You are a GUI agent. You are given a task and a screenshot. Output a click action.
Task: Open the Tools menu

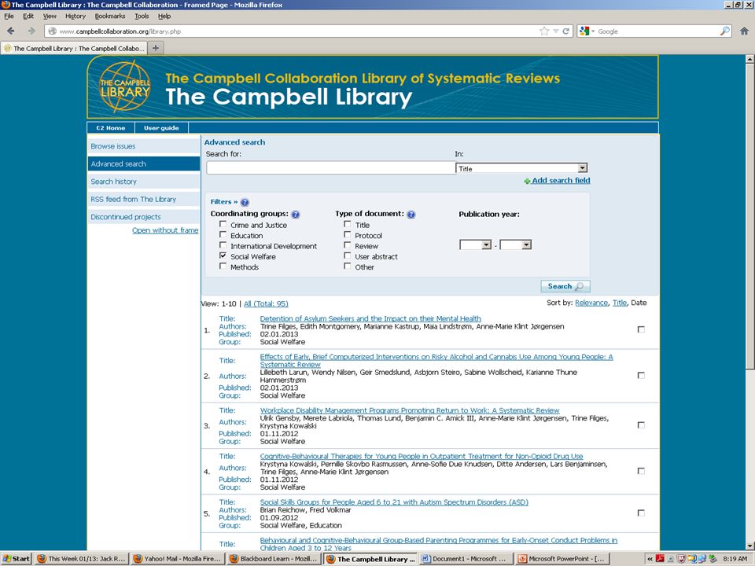pyautogui.click(x=142, y=16)
